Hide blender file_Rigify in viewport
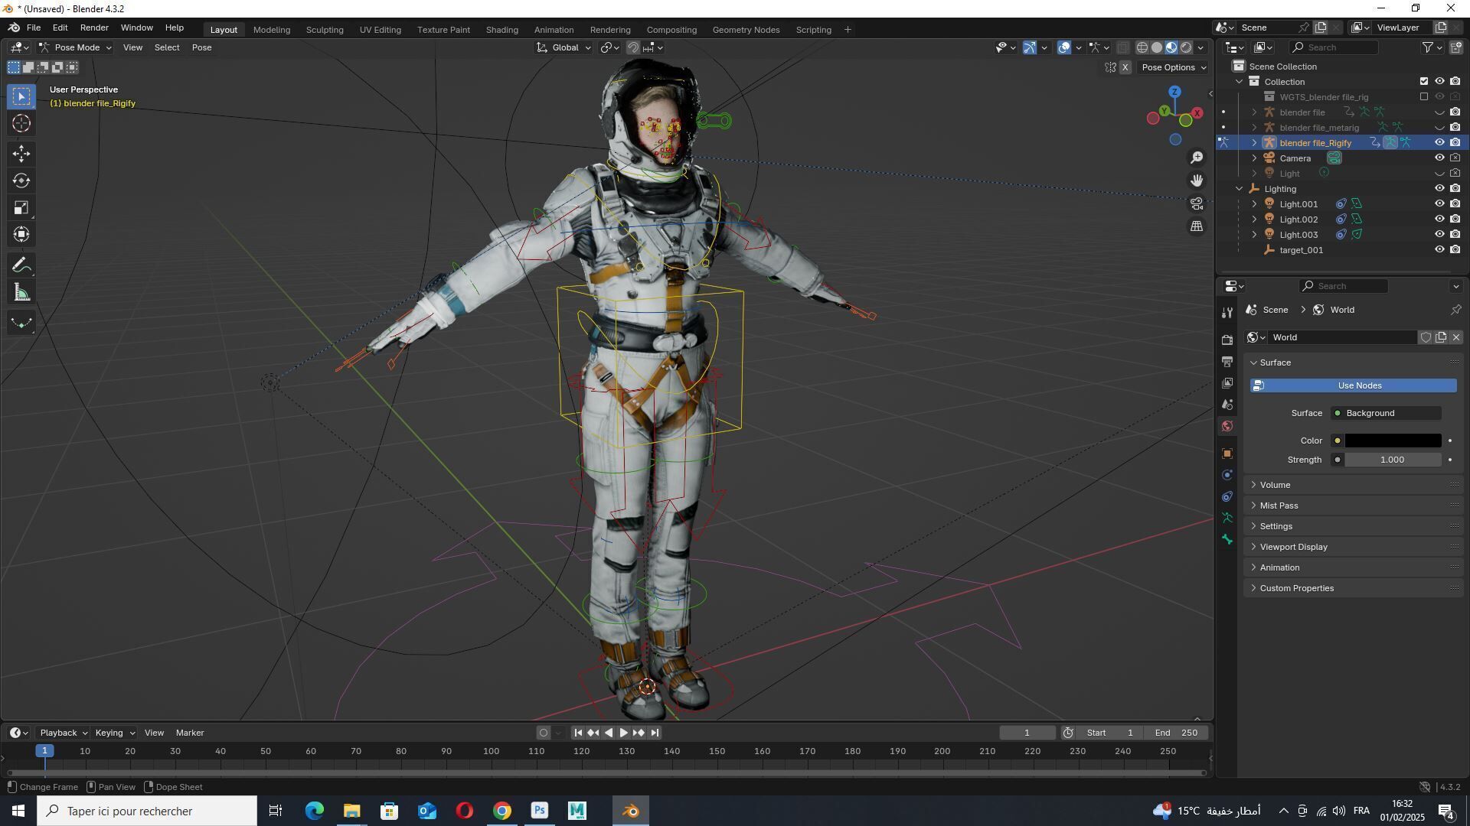 coord(1439,143)
